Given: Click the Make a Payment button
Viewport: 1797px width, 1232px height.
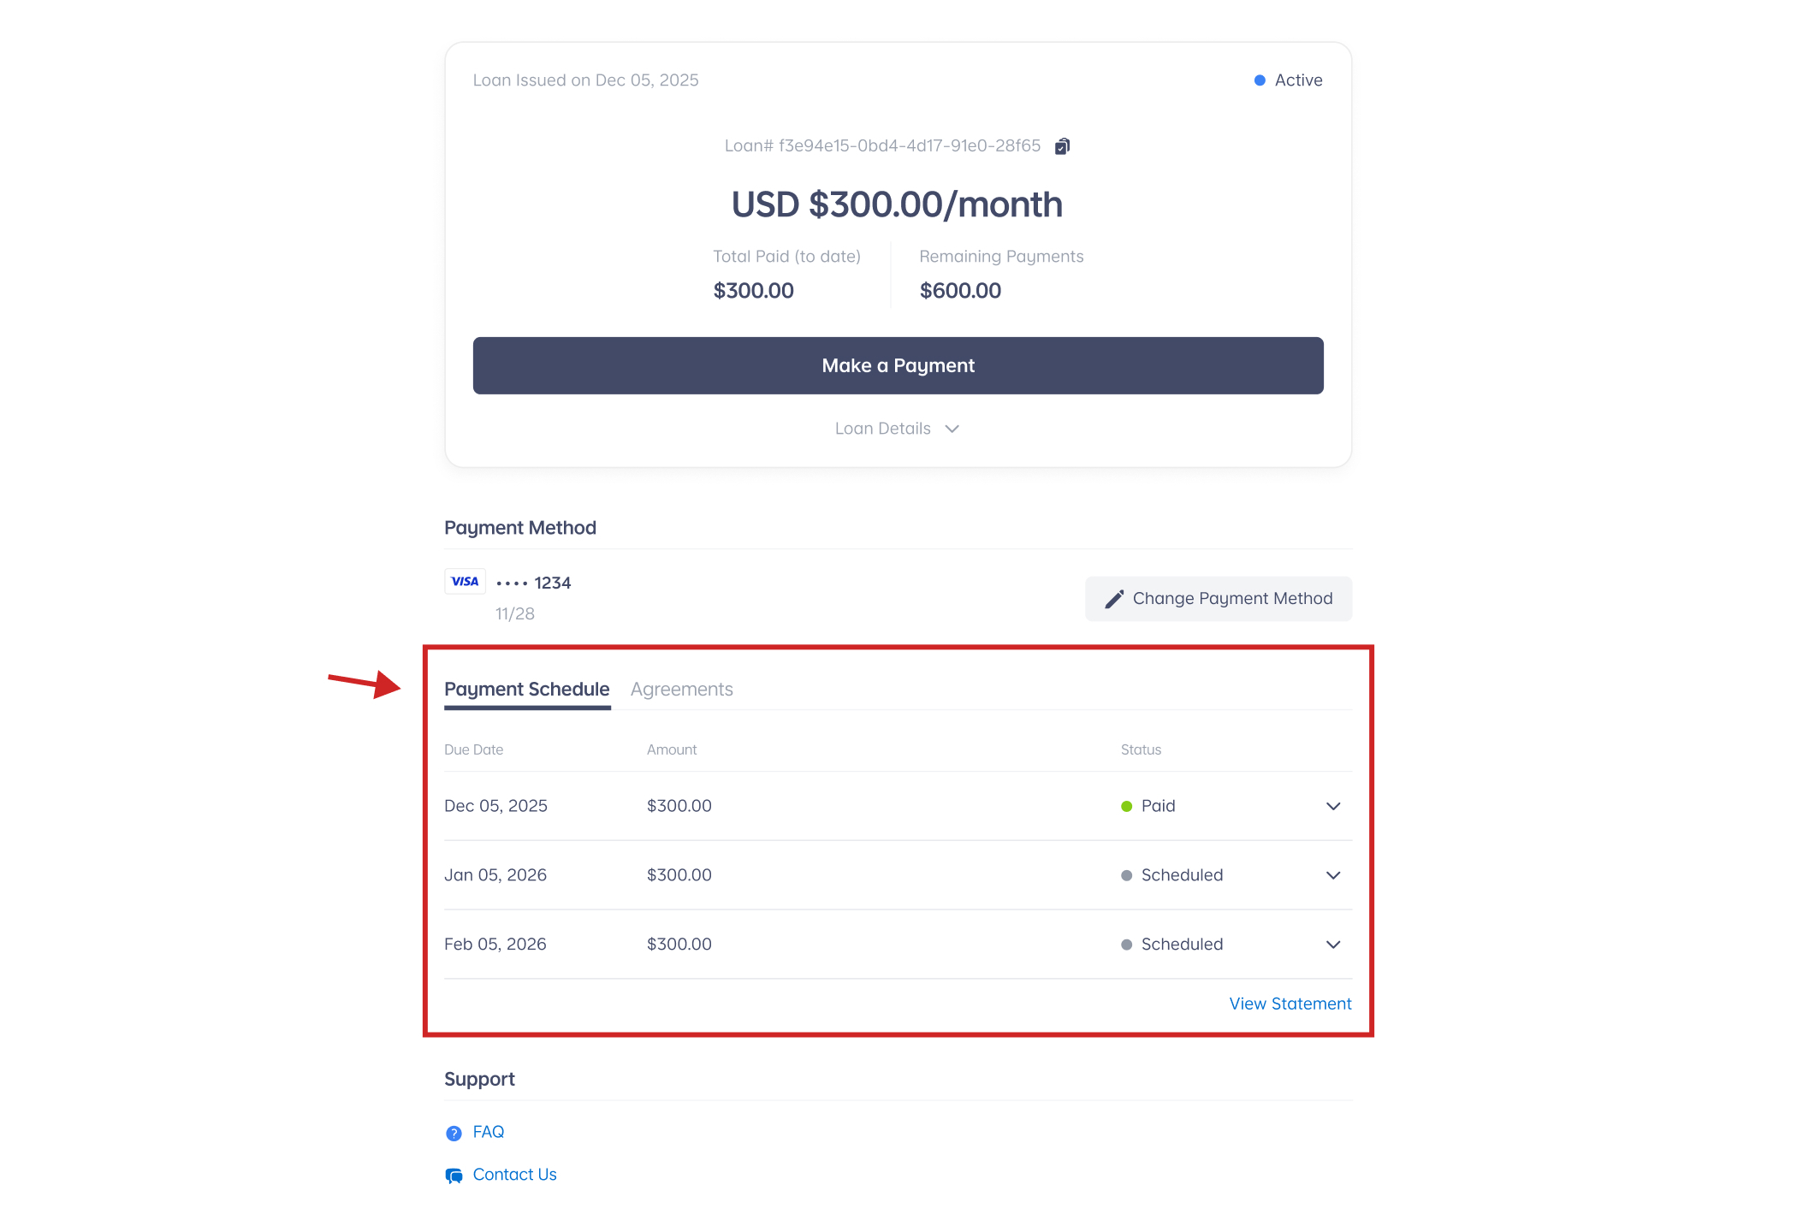Looking at the screenshot, I should click(898, 365).
